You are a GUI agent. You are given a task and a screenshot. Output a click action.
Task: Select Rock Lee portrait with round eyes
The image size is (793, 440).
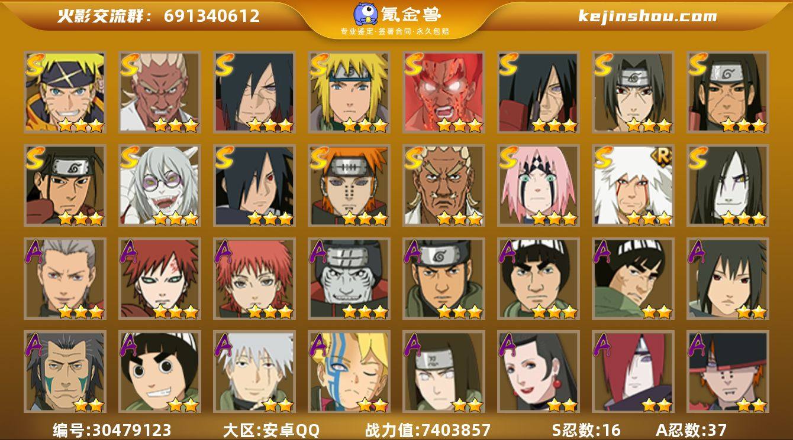pos(160,371)
